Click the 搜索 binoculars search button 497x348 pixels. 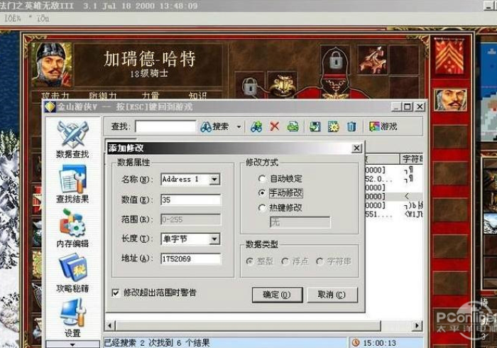coord(214,127)
